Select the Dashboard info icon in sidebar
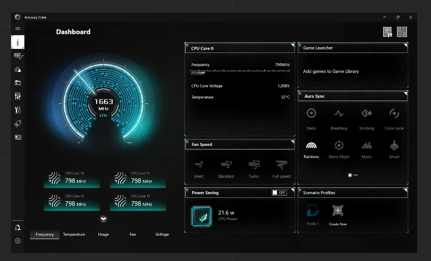Viewport: 431px width, 261px height. pos(18,42)
